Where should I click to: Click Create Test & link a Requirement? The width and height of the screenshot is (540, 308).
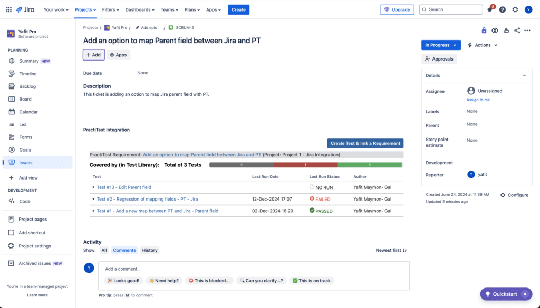pyautogui.click(x=365, y=143)
